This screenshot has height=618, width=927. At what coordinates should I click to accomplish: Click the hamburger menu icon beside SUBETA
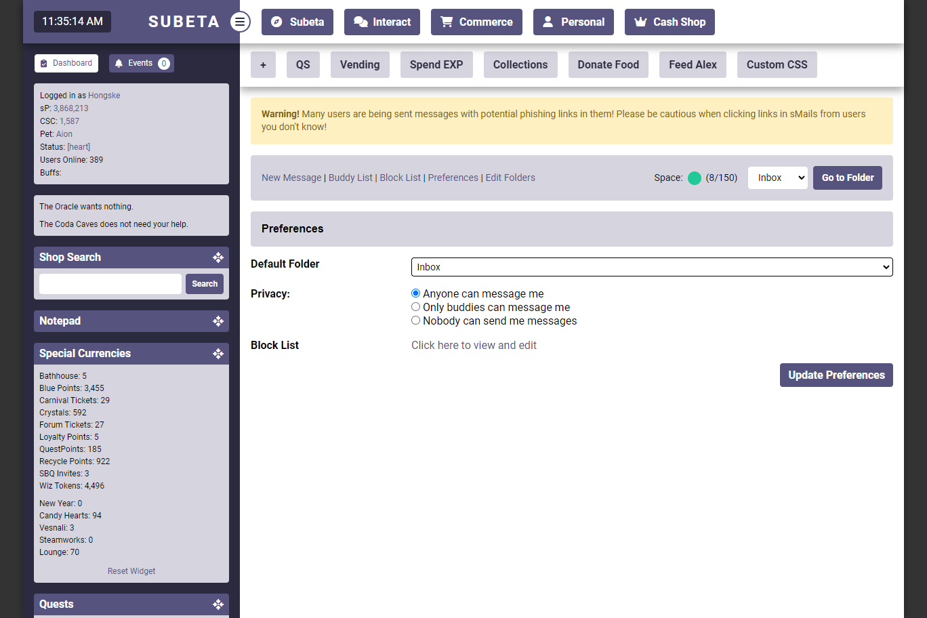(240, 22)
